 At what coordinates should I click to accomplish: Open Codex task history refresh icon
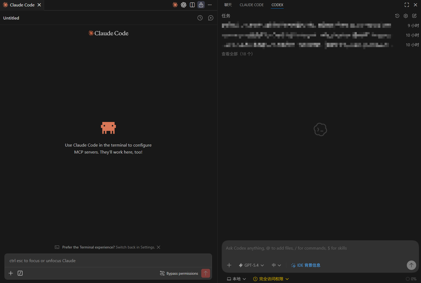(x=397, y=16)
